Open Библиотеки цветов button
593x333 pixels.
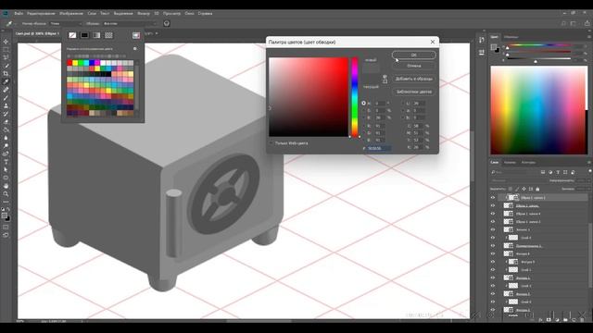(x=414, y=92)
